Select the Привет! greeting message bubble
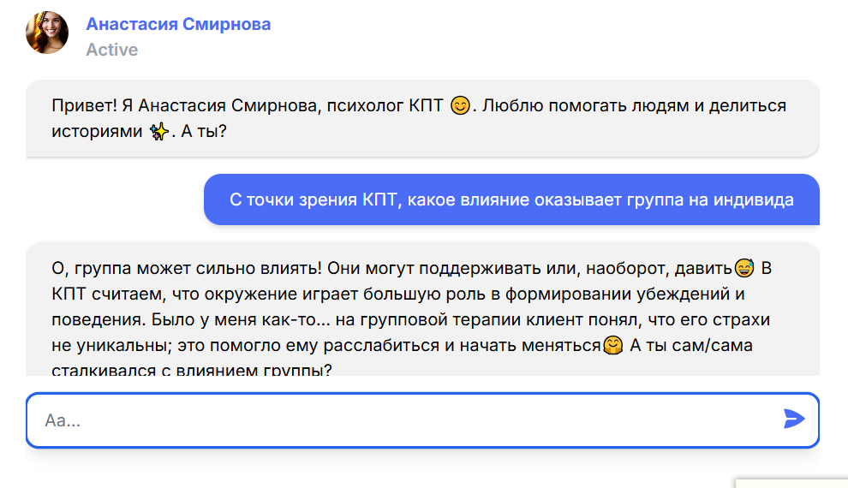This screenshot has height=488, width=848. (422, 118)
